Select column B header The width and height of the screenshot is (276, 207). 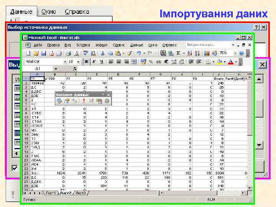tap(55, 74)
